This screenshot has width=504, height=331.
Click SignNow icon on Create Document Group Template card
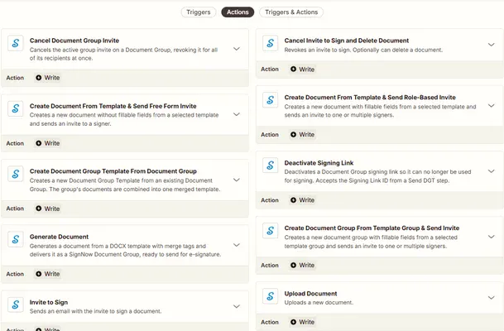(16, 174)
